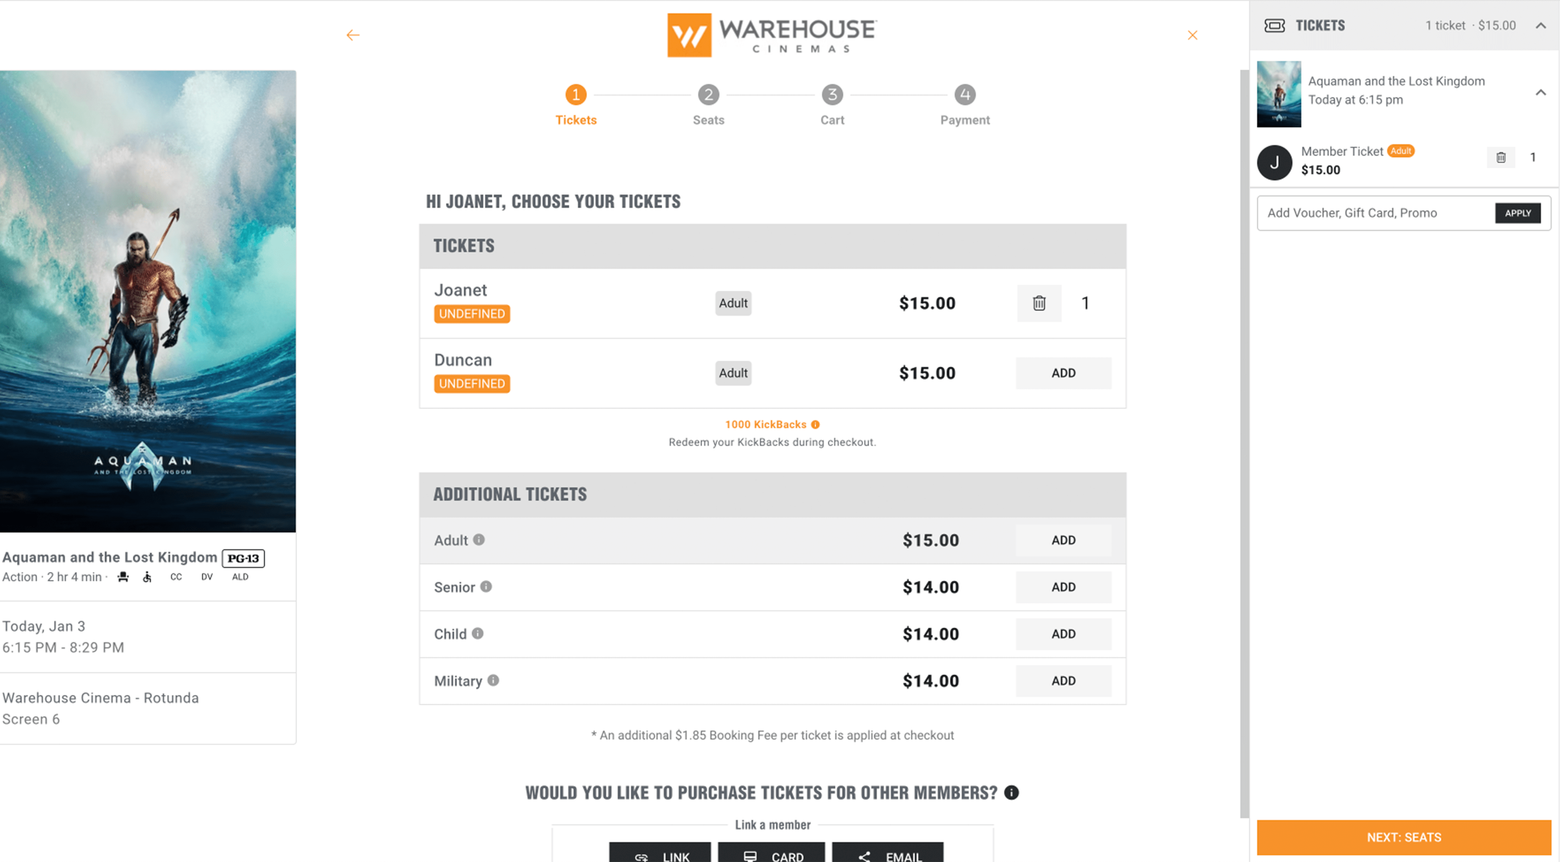Click the main page vertical scrollbar

pyautogui.click(x=1244, y=443)
